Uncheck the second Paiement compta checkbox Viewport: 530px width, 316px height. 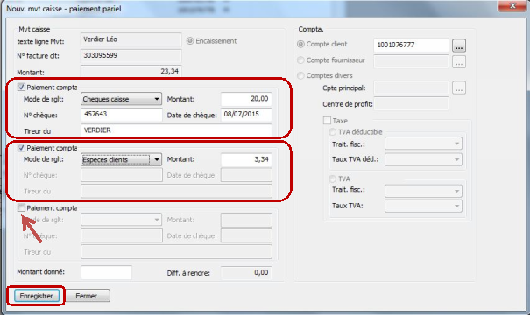pos(21,148)
